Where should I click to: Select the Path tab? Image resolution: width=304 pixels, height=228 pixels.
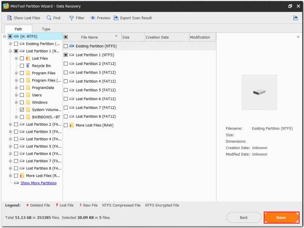[18, 29]
